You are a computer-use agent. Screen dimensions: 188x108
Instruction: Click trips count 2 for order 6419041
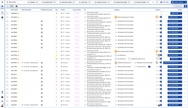pos(56,63)
